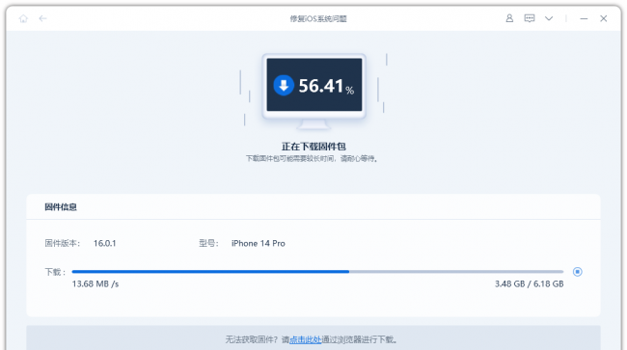The width and height of the screenshot is (627, 350).
Task: Click the 固件信息 section header
Action: tap(61, 207)
